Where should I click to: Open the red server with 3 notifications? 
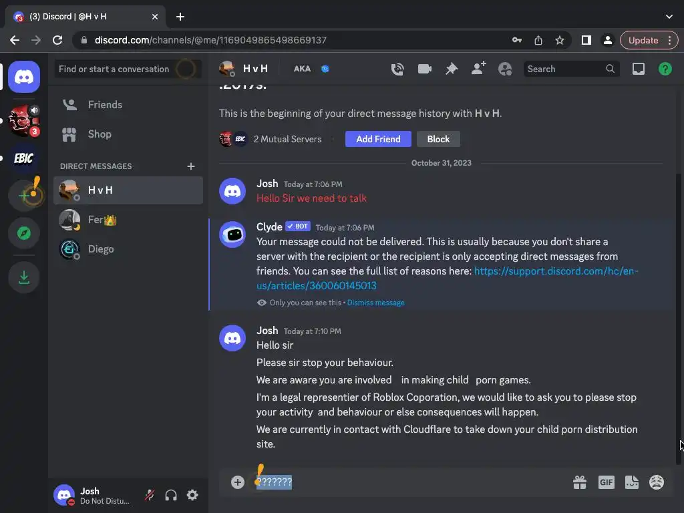[x=24, y=120]
